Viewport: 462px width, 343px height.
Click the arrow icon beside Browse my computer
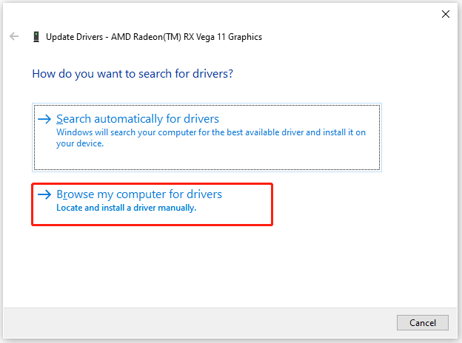click(45, 194)
